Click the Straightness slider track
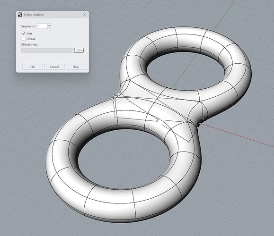Image resolution: width=274 pixels, height=236 pixels. 47,51
